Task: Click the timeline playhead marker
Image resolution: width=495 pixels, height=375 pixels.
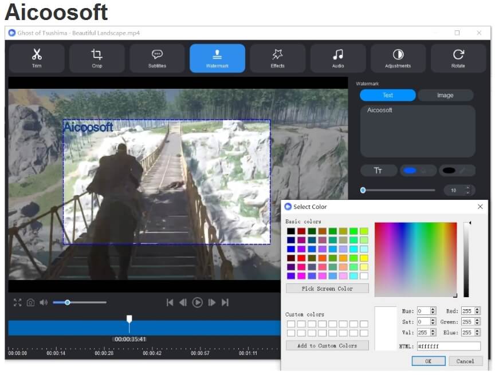Action: tap(129, 319)
